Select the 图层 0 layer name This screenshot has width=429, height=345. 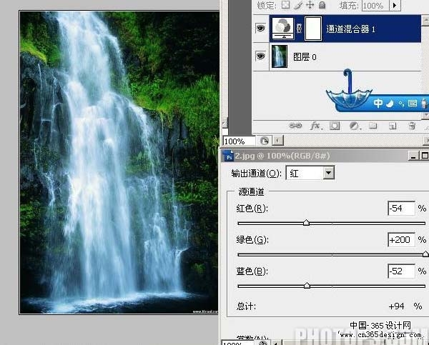(305, 57)
